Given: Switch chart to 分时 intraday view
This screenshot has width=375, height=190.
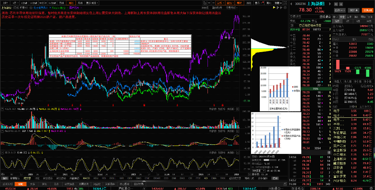Looking at the screenshot, I should click(x=5, y=3).
